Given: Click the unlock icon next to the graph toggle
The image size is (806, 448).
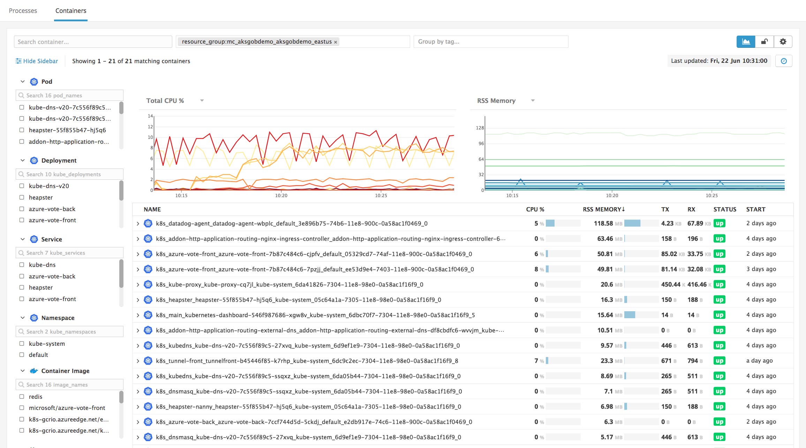Looking at the screenshot, I should tap(764, 41).
